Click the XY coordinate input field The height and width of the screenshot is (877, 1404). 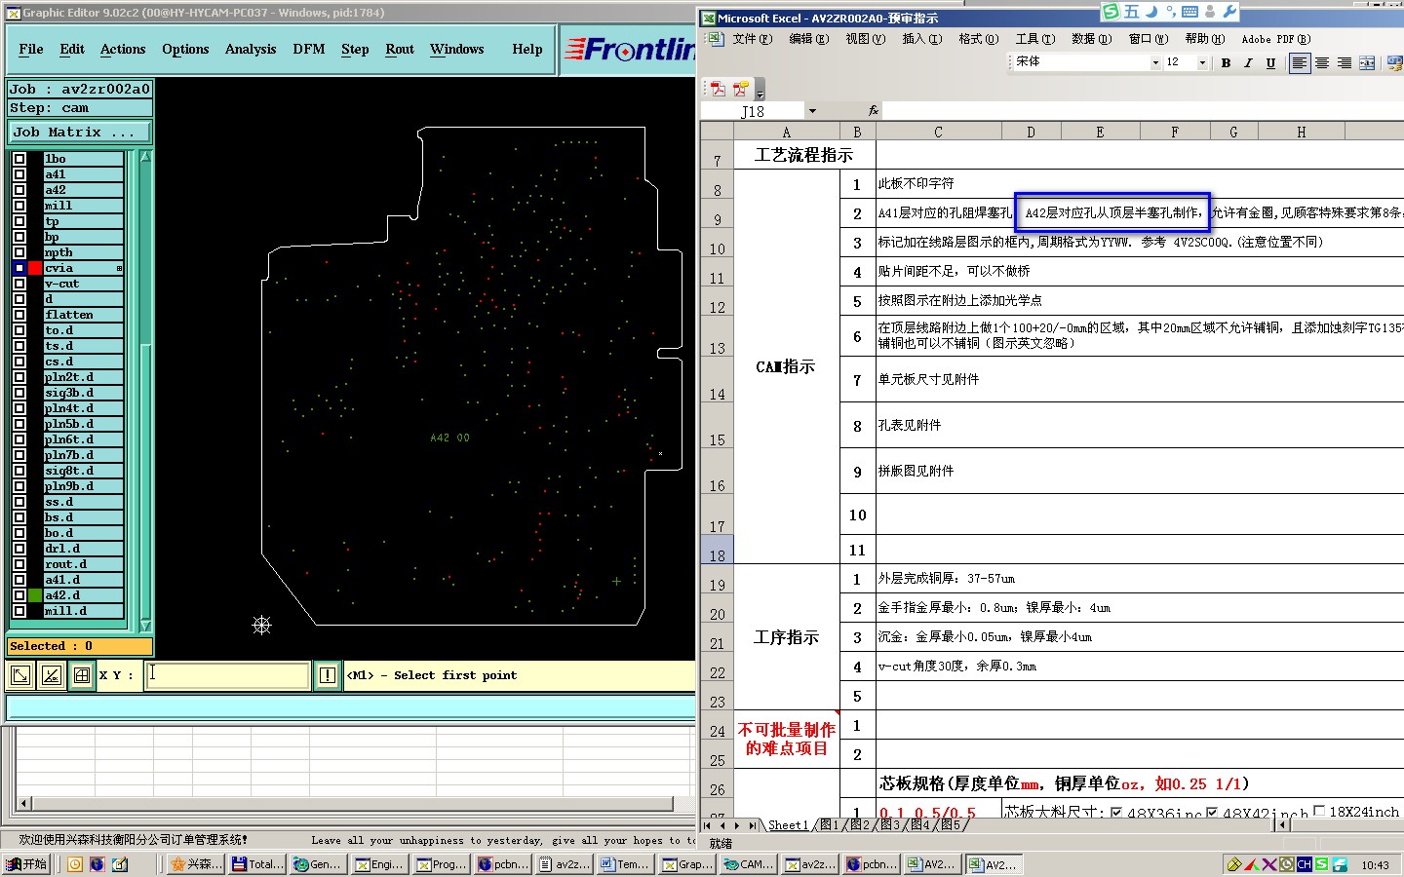tap(227, 674)
